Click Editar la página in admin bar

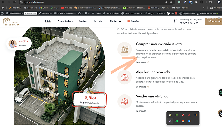coord(111,13)
